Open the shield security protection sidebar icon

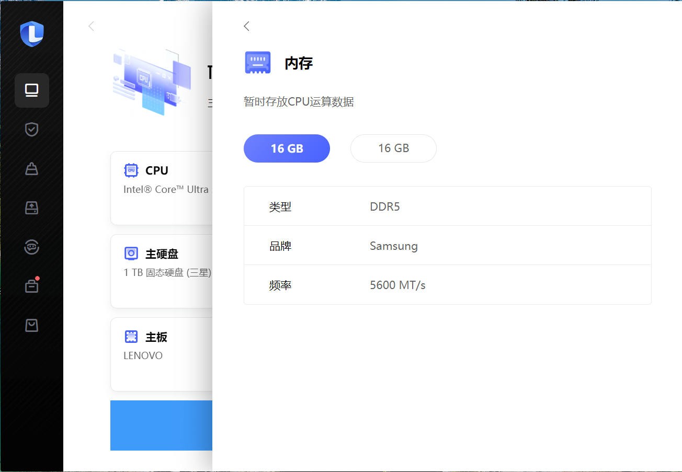pyautogui.click(x=32, y=129)
